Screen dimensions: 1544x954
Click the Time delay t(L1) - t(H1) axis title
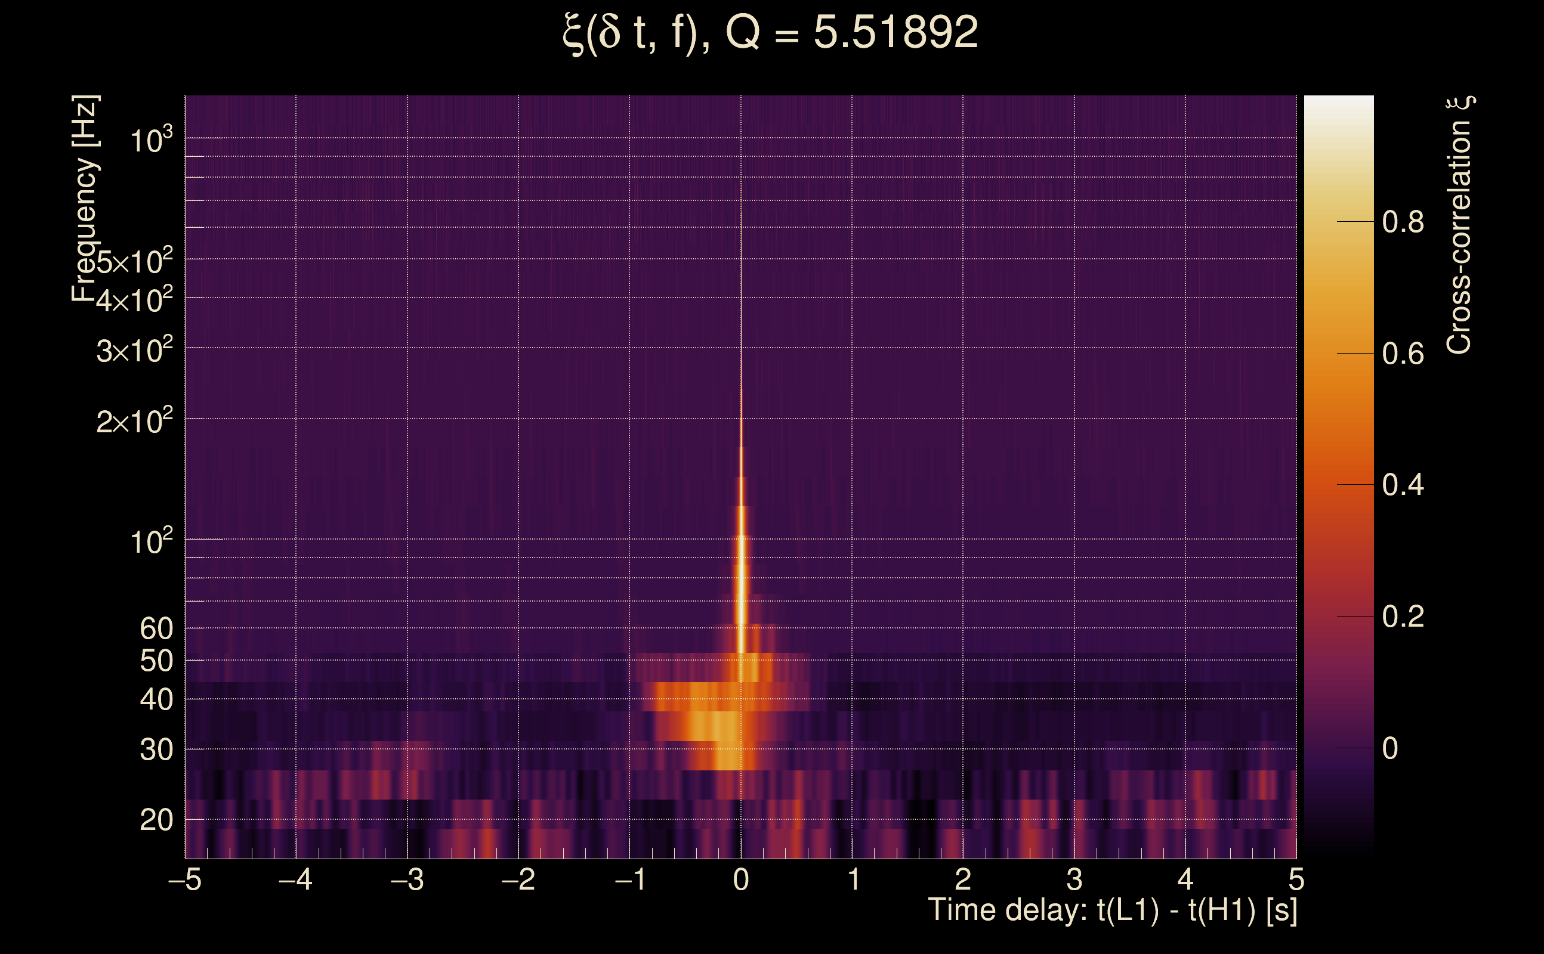tap(1112, 910)
